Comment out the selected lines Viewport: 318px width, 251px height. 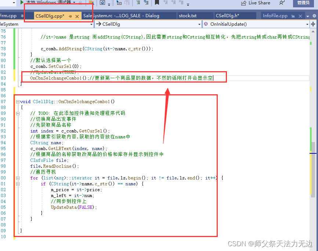pyautogui.click(x=138, y=3)
